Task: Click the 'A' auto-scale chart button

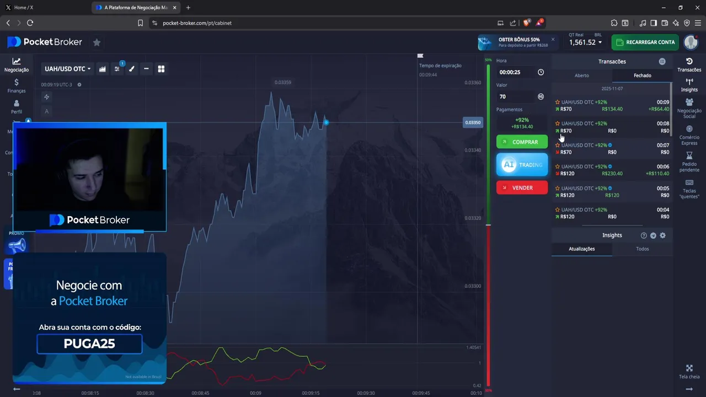Action: (46, 111)
